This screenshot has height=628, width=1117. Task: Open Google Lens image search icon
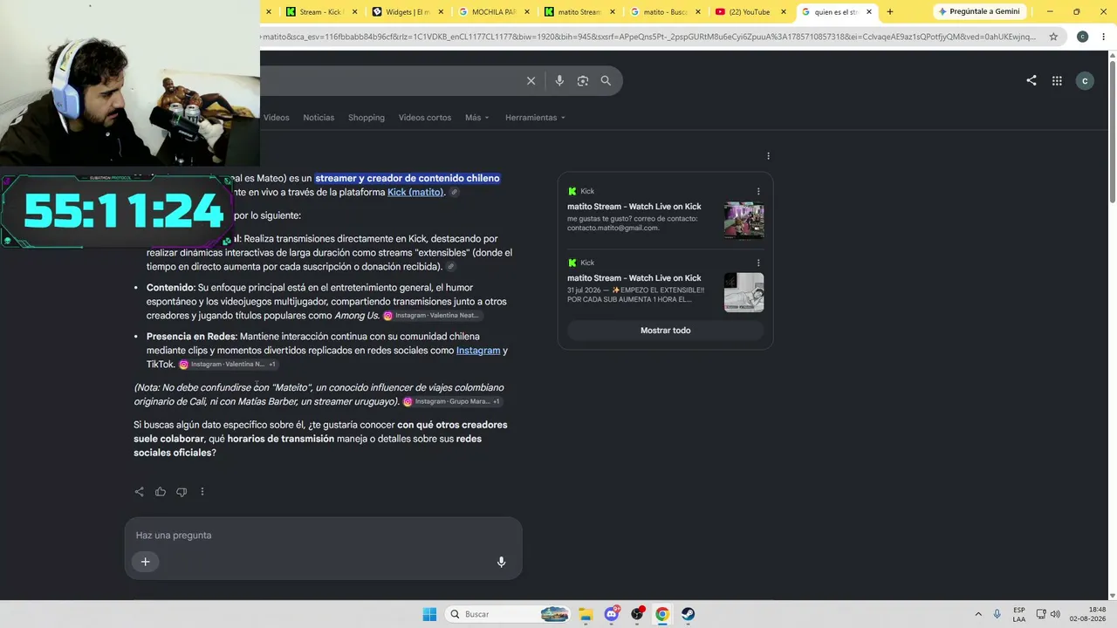(x=583, y=81)
